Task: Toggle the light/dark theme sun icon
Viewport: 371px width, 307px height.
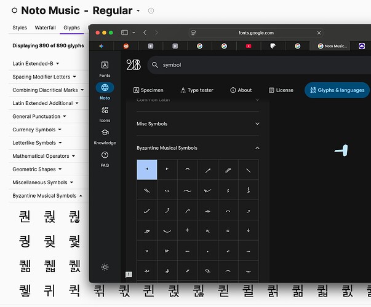Action: (x=105, y=267)
